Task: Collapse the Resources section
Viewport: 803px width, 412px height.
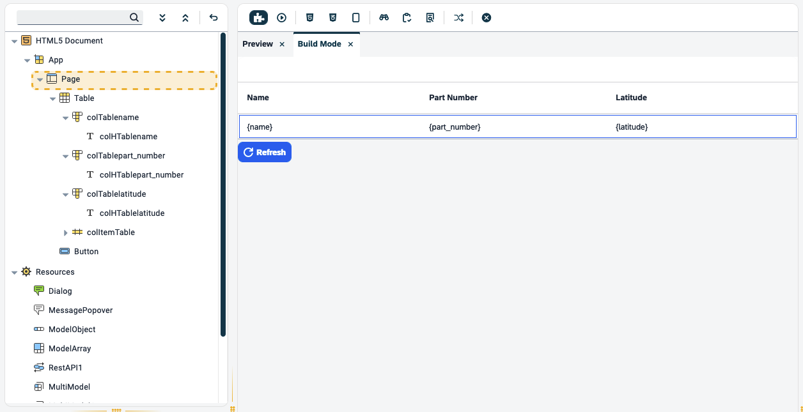Action: click(14, 271)
